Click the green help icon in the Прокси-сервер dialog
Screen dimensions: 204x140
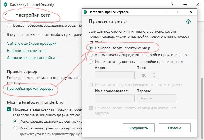tap(188, 22)
